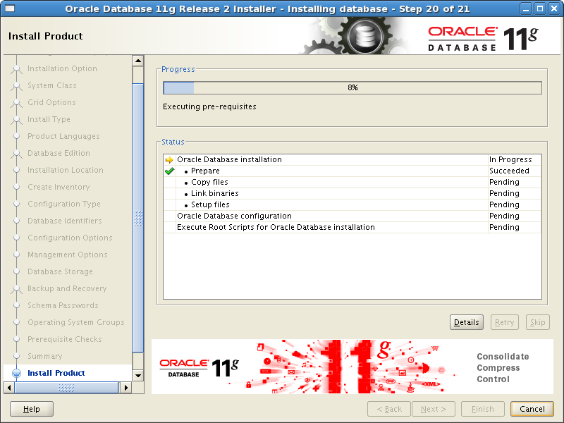Minimize the installer window

(x=526, y=8)
